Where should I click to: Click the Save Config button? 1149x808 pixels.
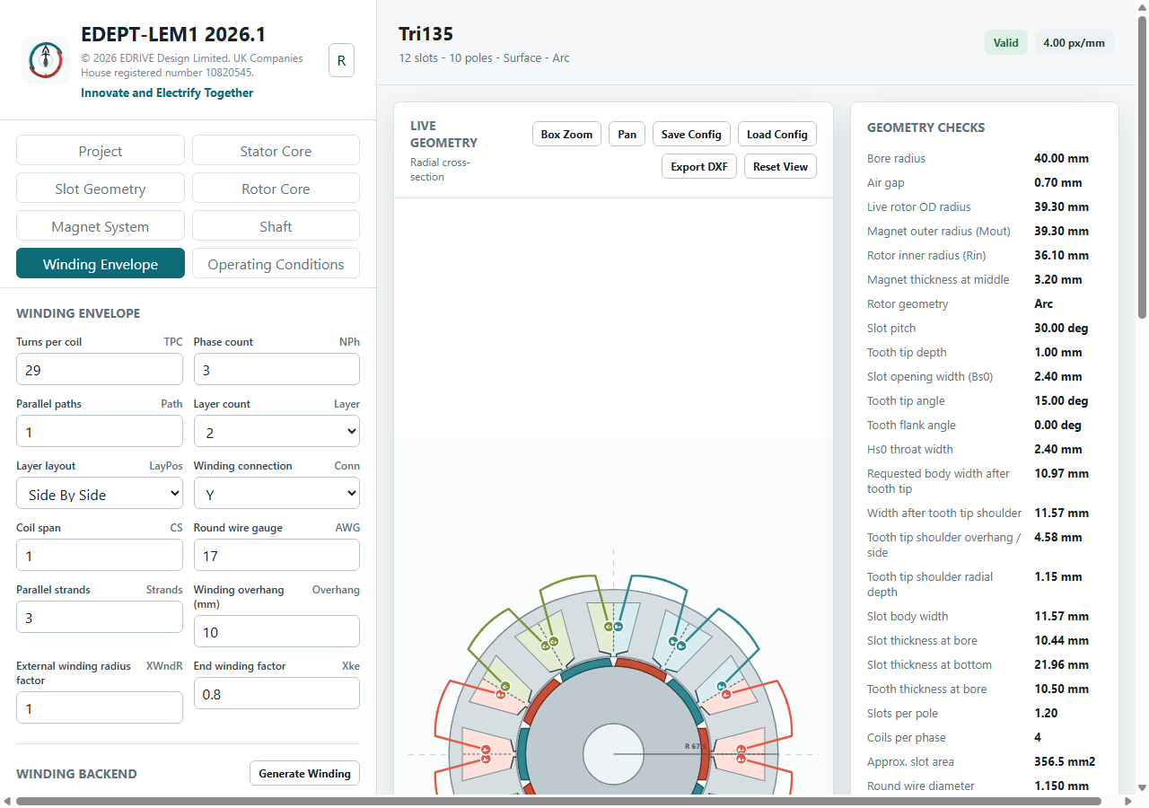click(x=691, y=135)
